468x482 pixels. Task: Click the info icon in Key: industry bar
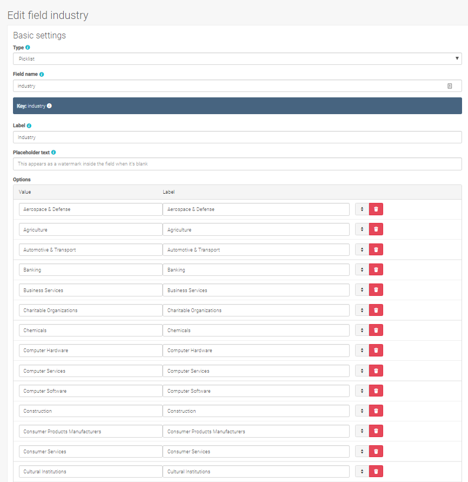[49, 105]
